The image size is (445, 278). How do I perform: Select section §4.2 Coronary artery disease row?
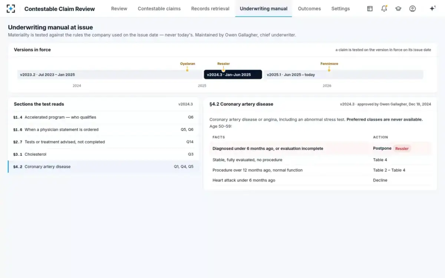[103, 166]
